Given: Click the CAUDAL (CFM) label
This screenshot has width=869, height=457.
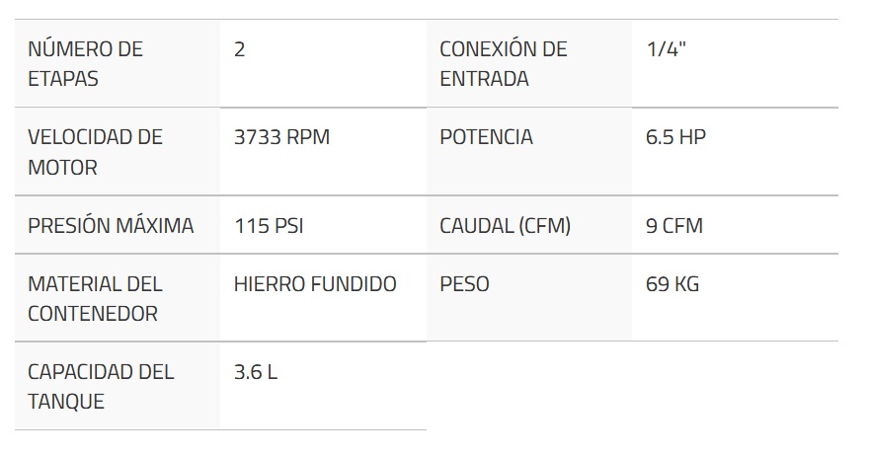Looking at the screenshot, I should coord(505,226).
